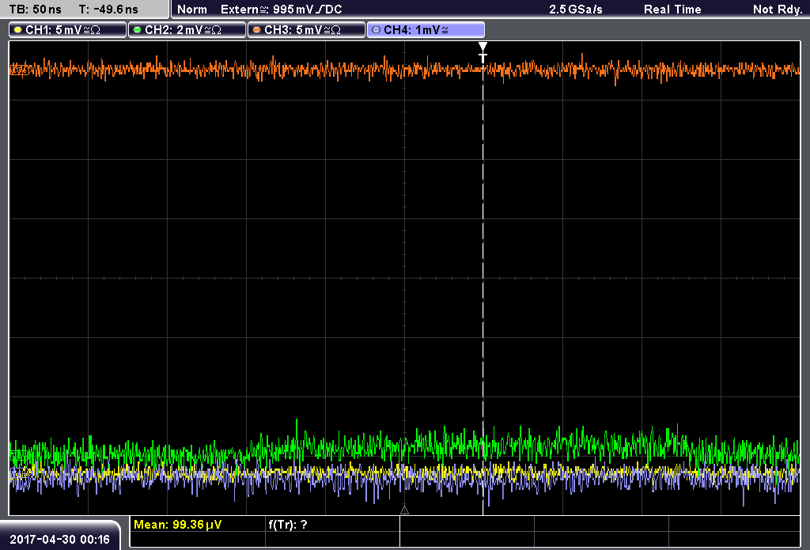Click the Extern 995 mV DC trigger source readout
Screen dimensions: 810x550
point(282,9)
